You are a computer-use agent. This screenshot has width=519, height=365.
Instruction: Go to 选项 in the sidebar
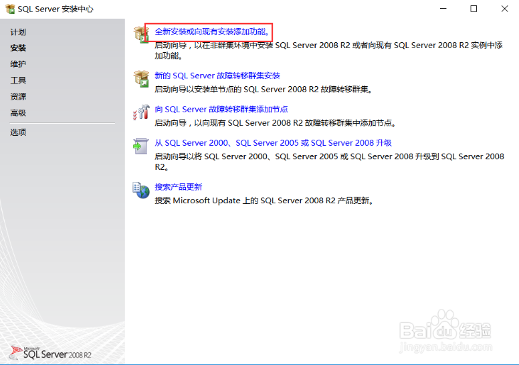click(x=18, y=132)
